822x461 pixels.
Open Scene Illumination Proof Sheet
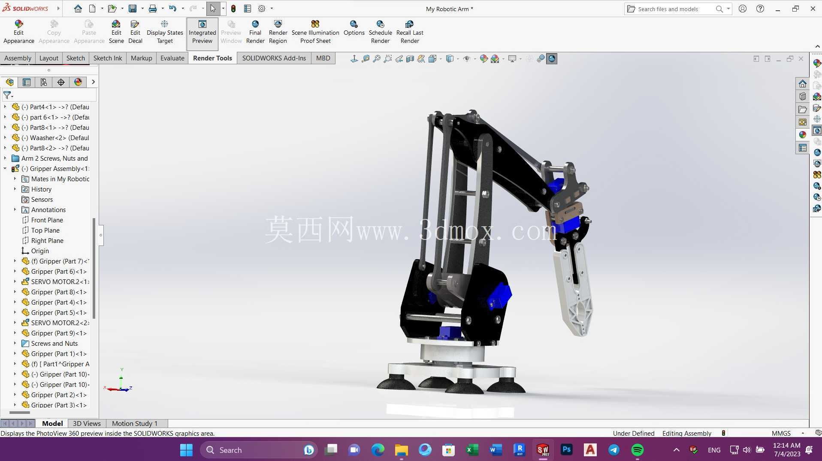pos(315,32)
